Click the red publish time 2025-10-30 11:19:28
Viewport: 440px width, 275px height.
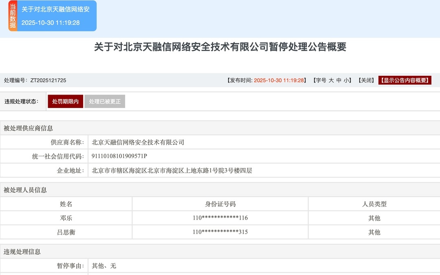[x=279, y=81]
